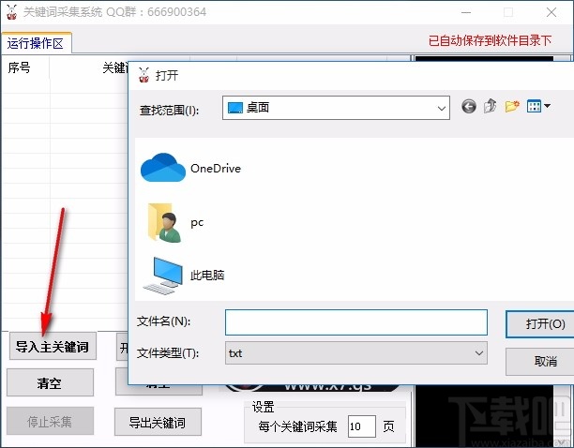Click the back arrow icon in Open dialog
Image resolution: width=574 pixels, height=448 pixels.
[x=469, y=107]
